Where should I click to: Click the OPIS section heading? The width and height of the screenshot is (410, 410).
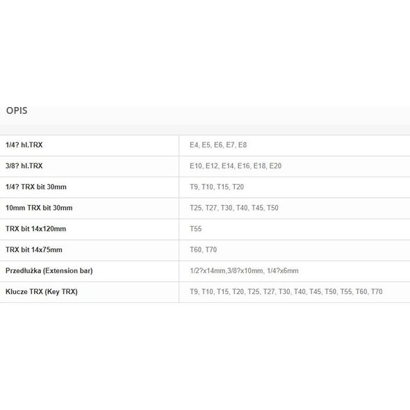17,110
